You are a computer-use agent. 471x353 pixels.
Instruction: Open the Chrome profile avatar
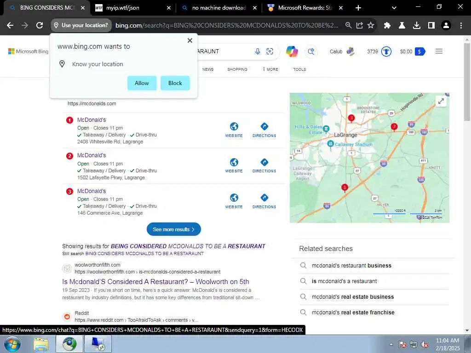click(446, 26)
